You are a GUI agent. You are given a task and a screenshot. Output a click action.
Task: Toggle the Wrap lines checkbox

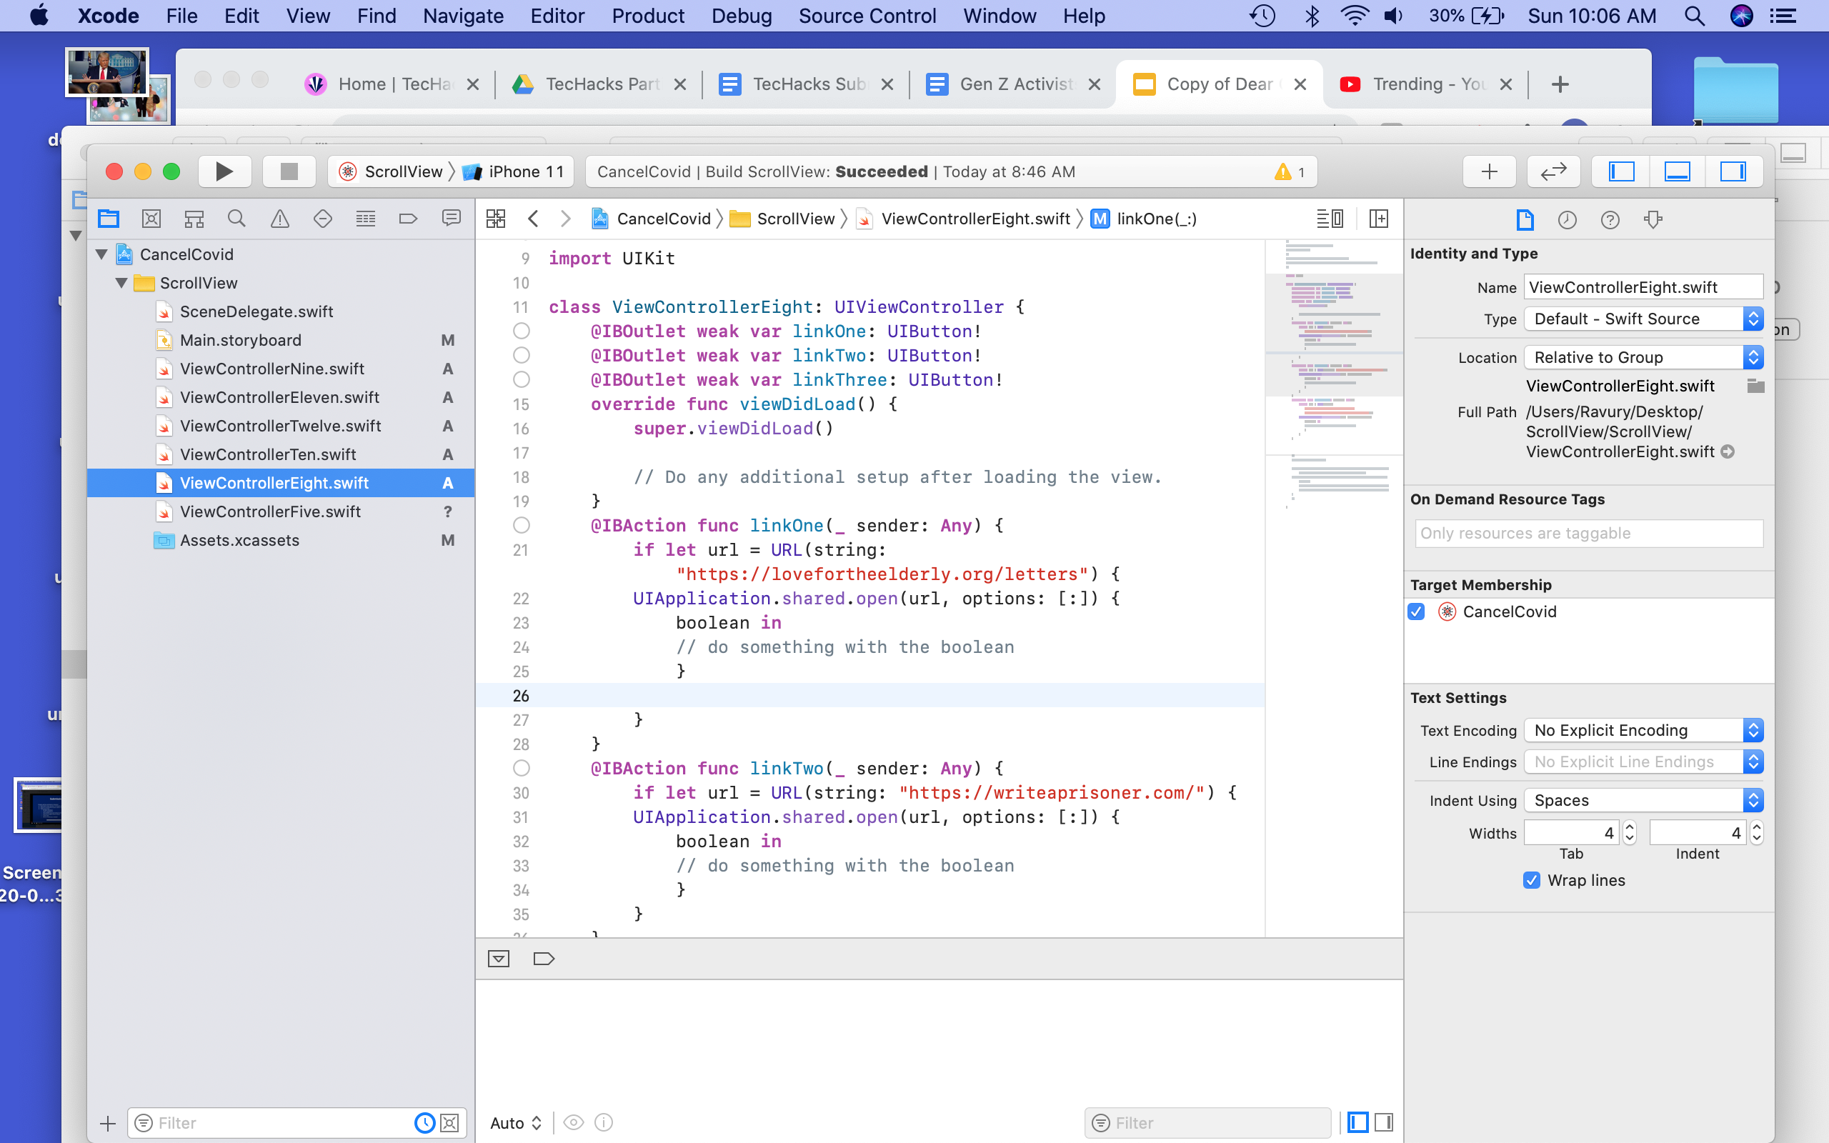(x=1531, y=880)
